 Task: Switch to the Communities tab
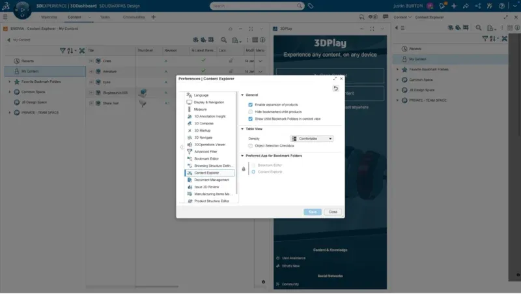tap(134, 17)
